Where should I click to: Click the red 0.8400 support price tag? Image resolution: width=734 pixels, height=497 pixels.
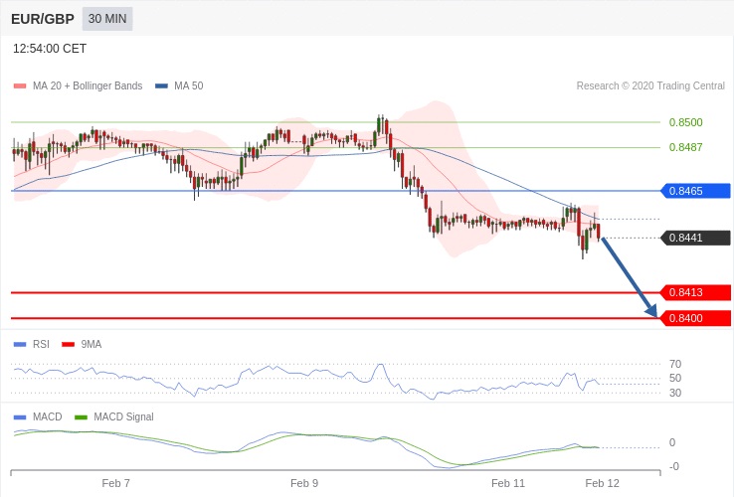pyautogui.click(x=695, y=318)
